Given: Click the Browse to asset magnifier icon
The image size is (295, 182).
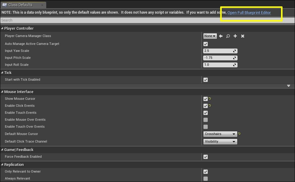Looking at the screenshot, I should [x=228, y=36].
